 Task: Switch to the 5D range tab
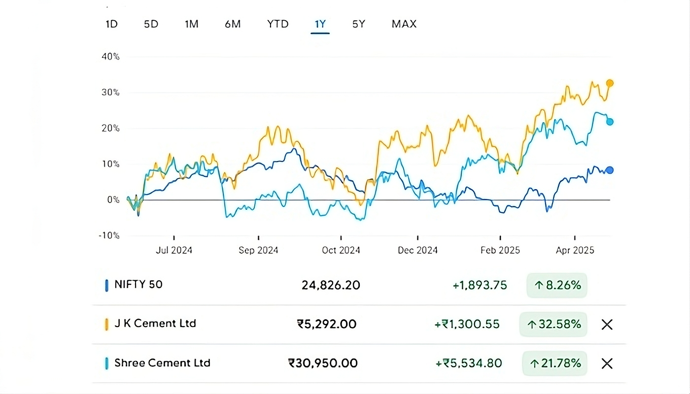(151, 24)
